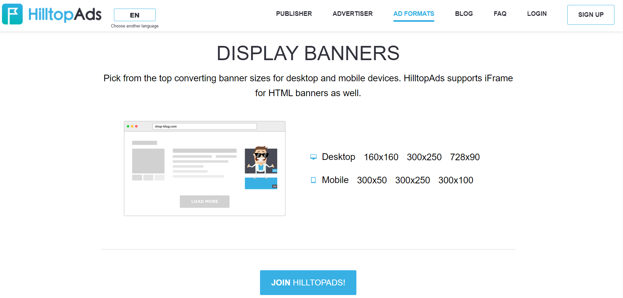Open the ADVERTISER menu item
Viewport: 623px width, 298px height.
(x=353, y=14)
